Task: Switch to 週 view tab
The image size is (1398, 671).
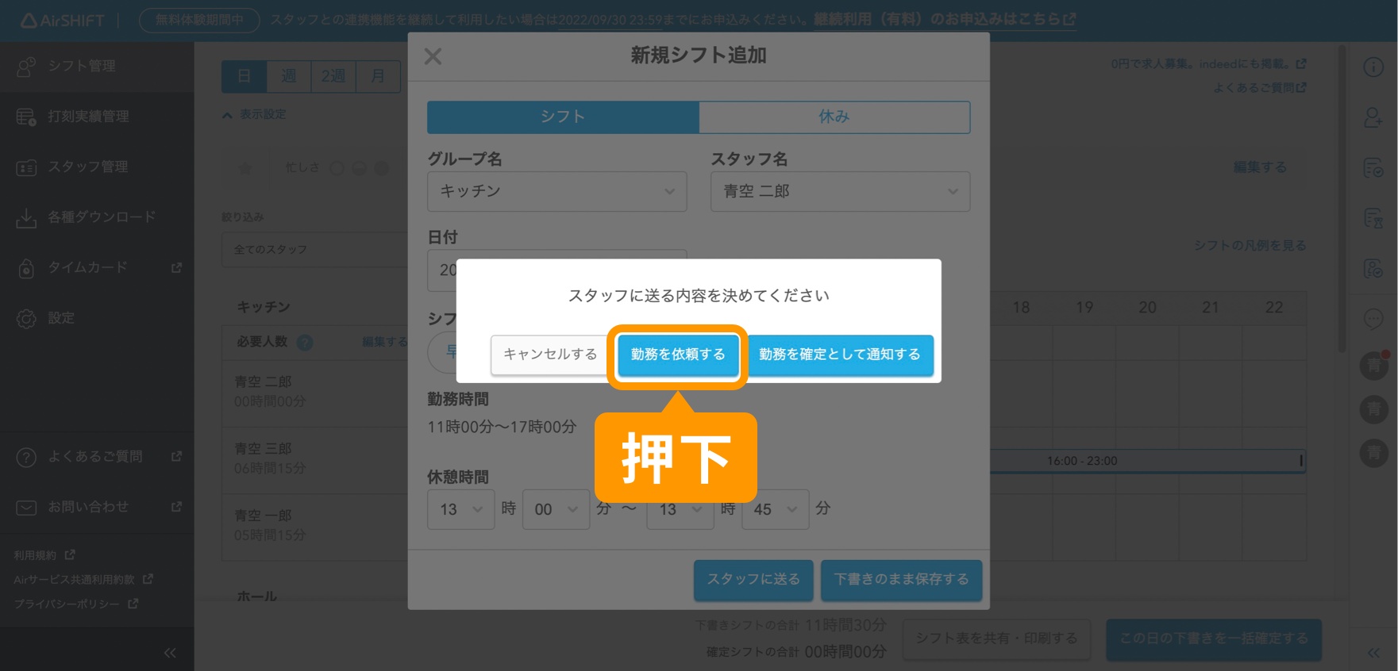Action: (x=288, y=76)
